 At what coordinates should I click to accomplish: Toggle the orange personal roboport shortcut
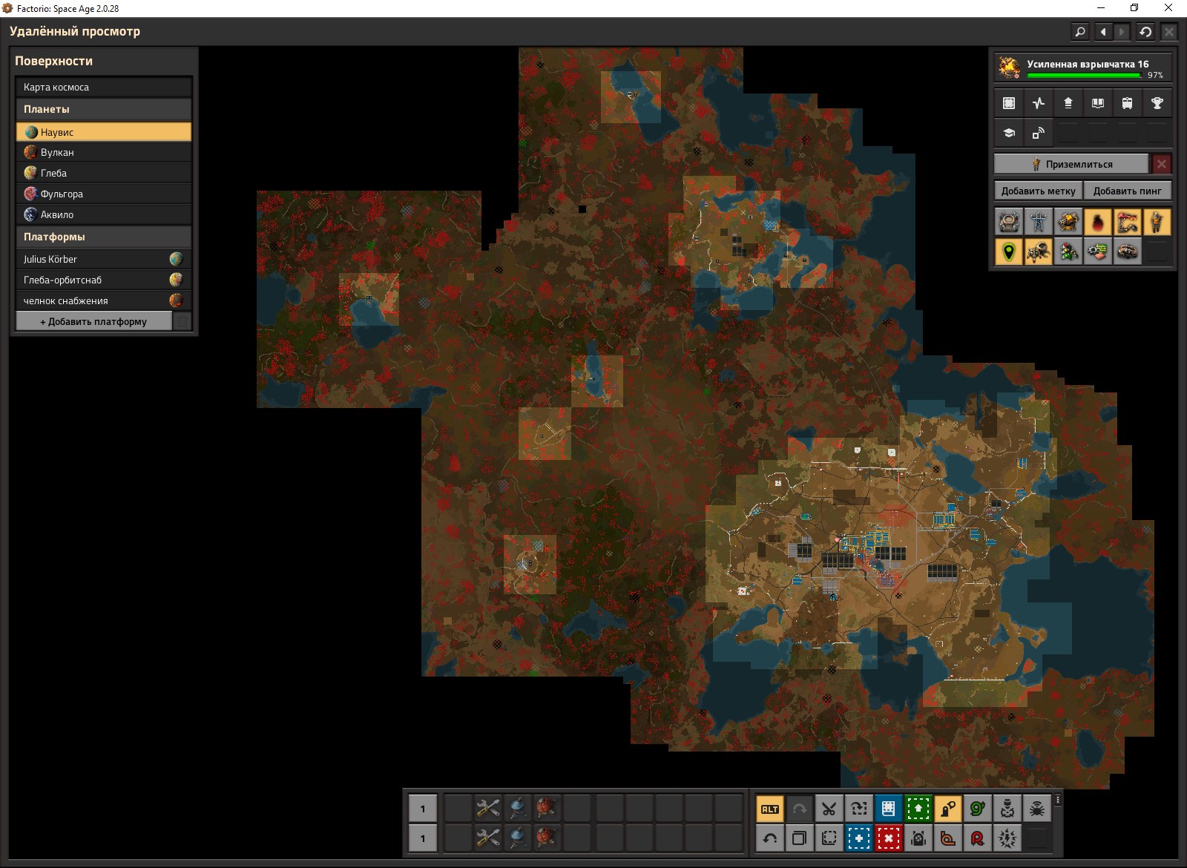tap(947, 809)
